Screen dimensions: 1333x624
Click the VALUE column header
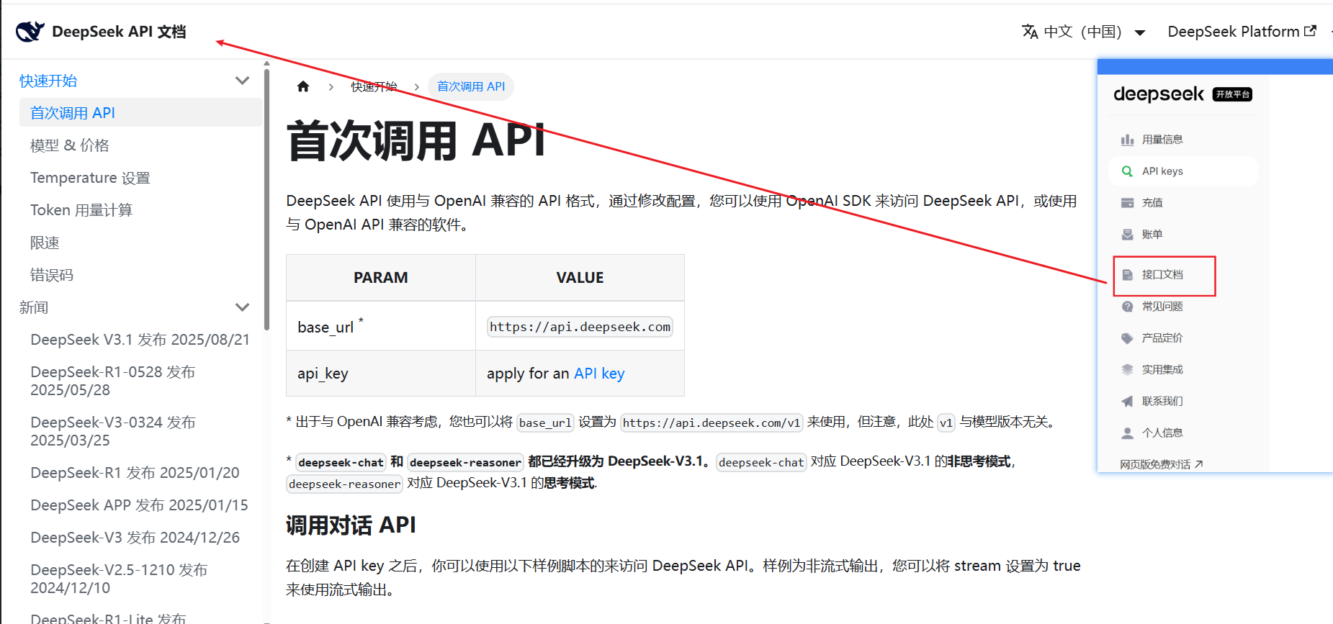click(580, 278)
